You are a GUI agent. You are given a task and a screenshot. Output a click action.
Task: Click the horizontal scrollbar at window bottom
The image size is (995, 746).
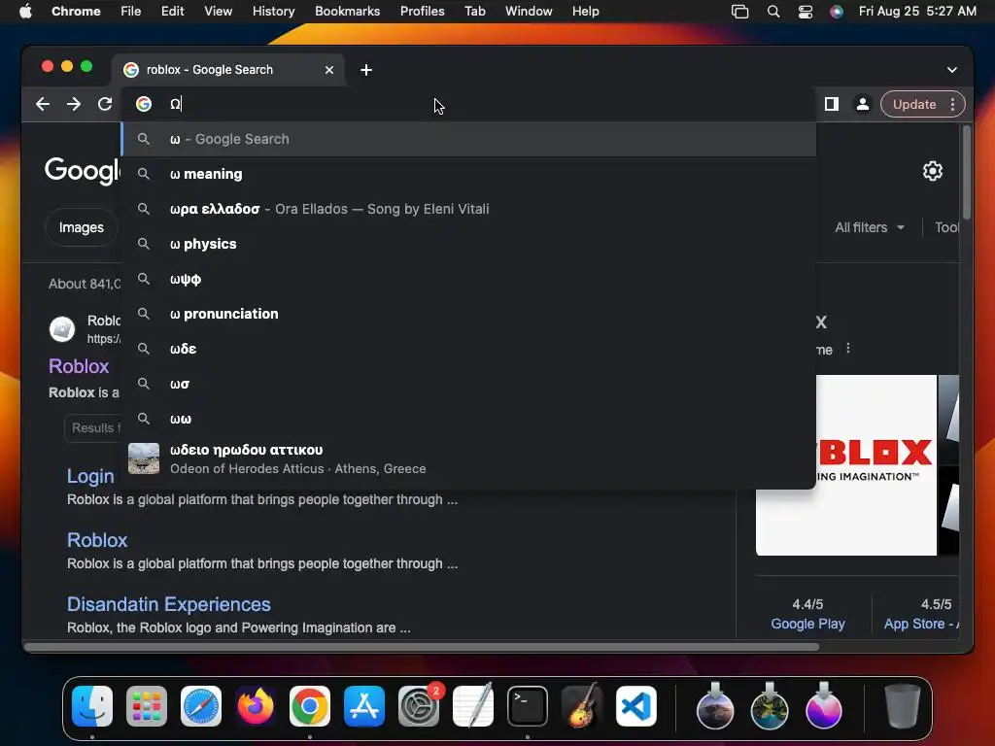[x=422, y=647]
